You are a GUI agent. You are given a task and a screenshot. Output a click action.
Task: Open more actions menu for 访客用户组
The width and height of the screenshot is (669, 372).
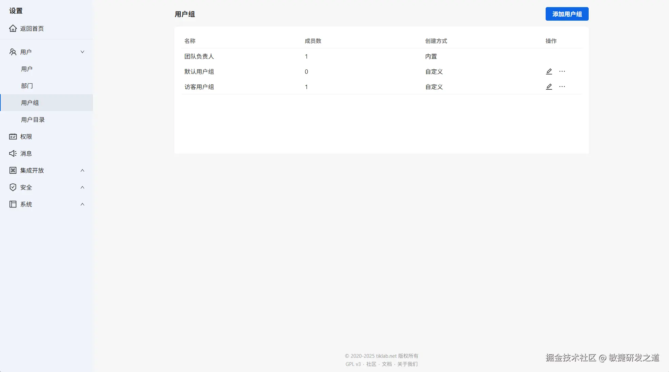(x=562, y=87)
